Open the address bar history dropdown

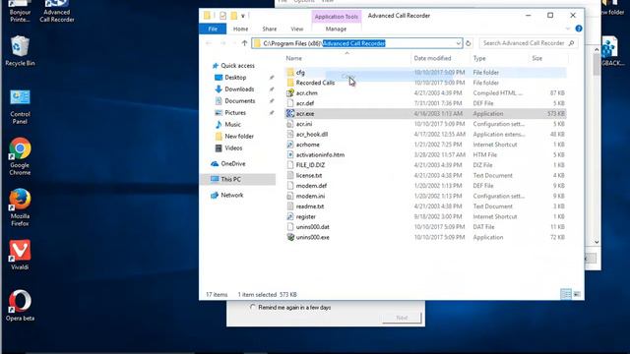click(x=458, y=43)
